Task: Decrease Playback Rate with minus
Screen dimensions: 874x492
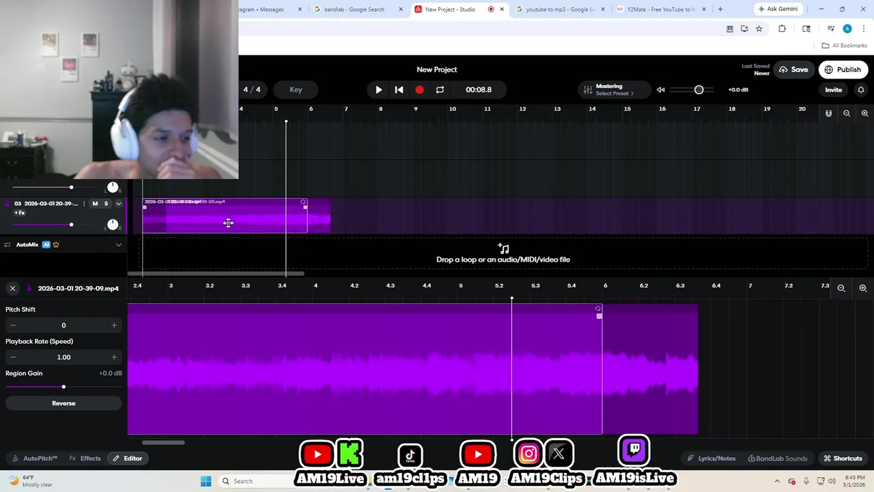Action: pos(13,357)
